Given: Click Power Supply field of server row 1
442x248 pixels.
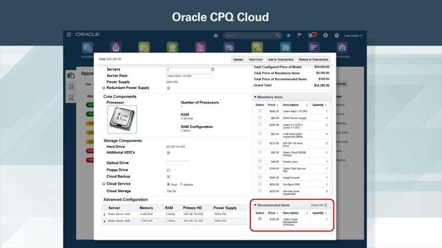Looking at the screenshot, I should 221,214.
